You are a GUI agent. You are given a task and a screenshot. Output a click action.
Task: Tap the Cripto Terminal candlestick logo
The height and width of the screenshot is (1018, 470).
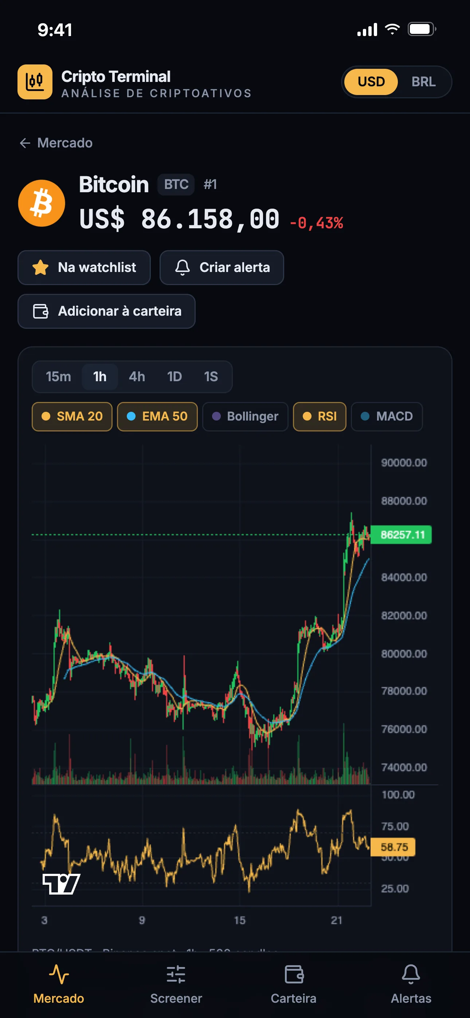(35, 82)
